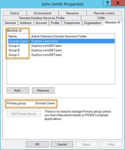This screenshot has height=150, width=125.
Task: Click the Apply button
Action: (x=86, y=144)
